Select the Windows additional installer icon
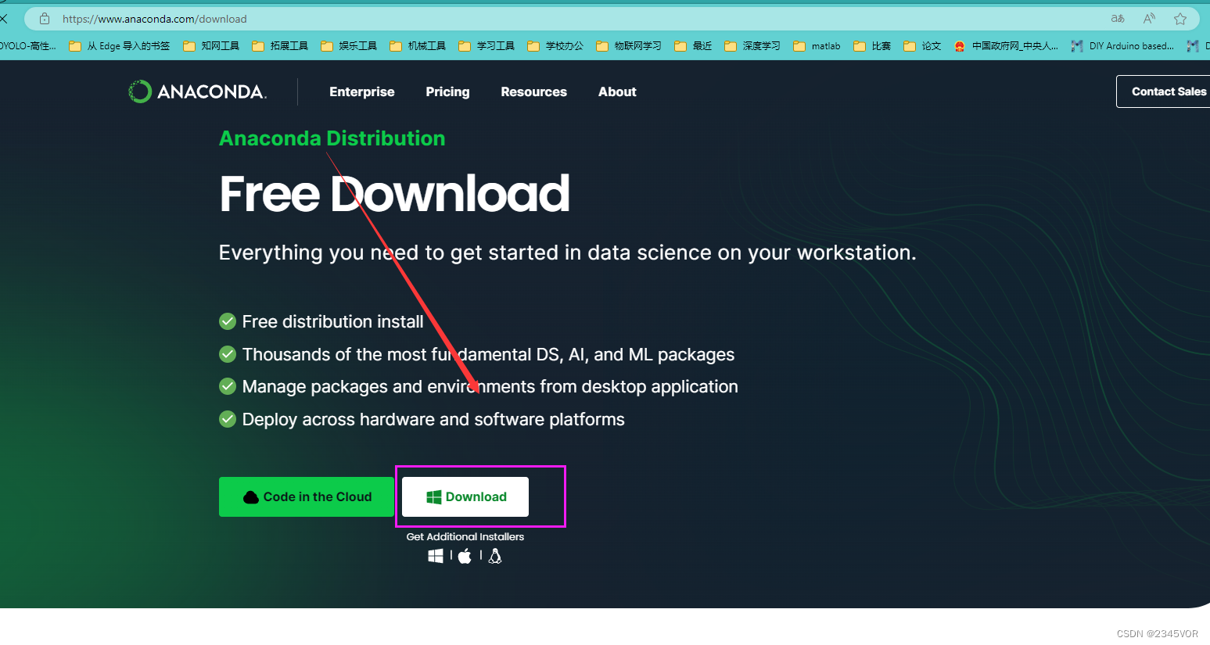The width and height of the screenshot is (1210, 645). pos(436,556)
